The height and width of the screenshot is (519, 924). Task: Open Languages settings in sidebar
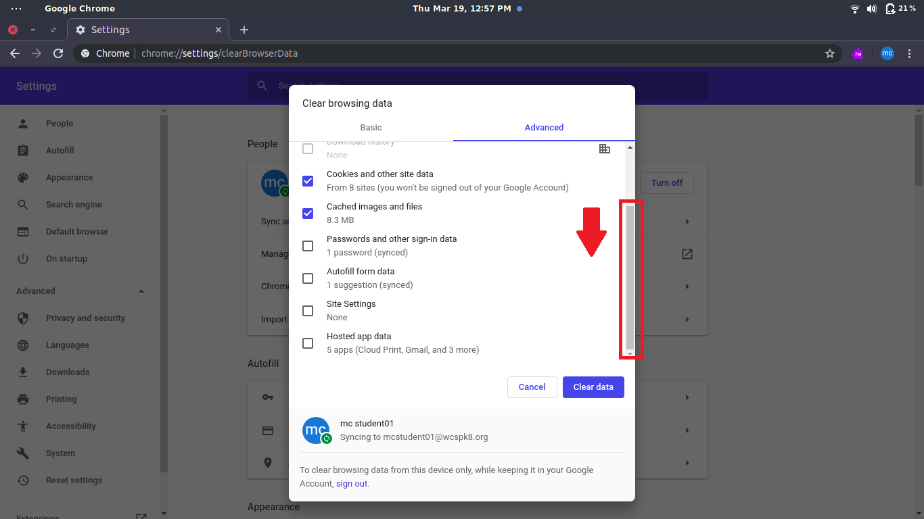pyautogui.click(x=68, y=345)
